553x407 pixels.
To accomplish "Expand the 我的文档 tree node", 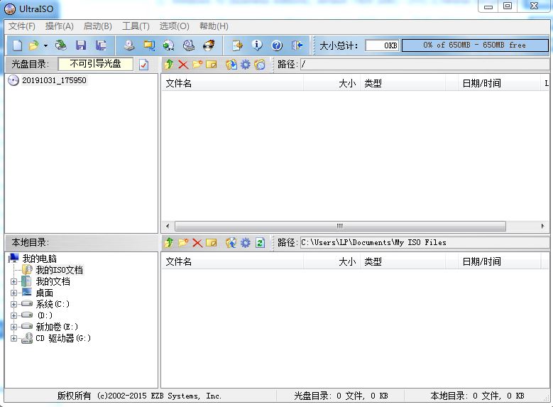I will 13,282.
